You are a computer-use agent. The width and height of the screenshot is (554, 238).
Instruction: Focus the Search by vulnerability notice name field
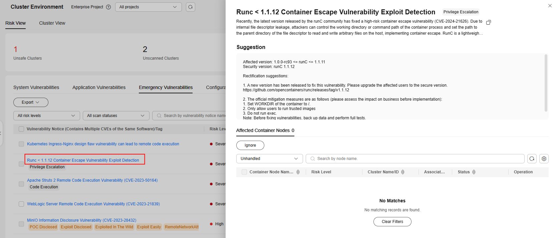[189, 116]
